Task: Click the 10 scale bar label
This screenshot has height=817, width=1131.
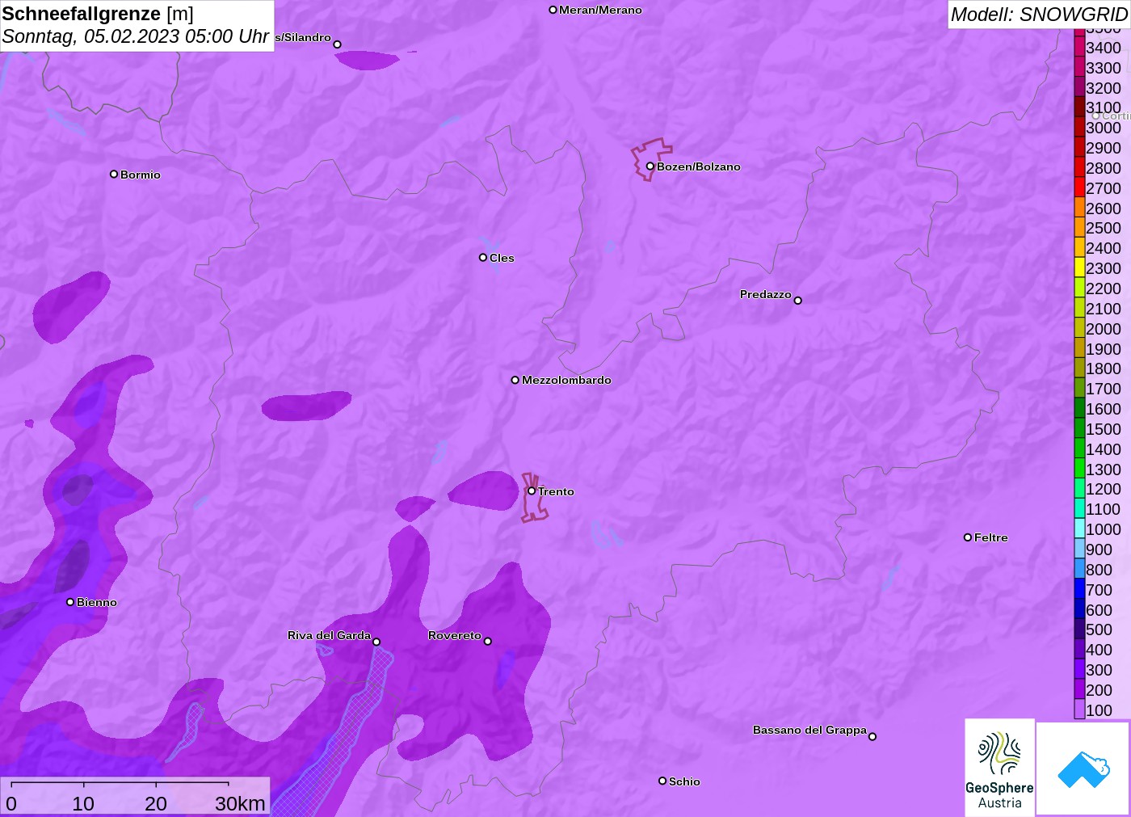Action: click(83, 803)
